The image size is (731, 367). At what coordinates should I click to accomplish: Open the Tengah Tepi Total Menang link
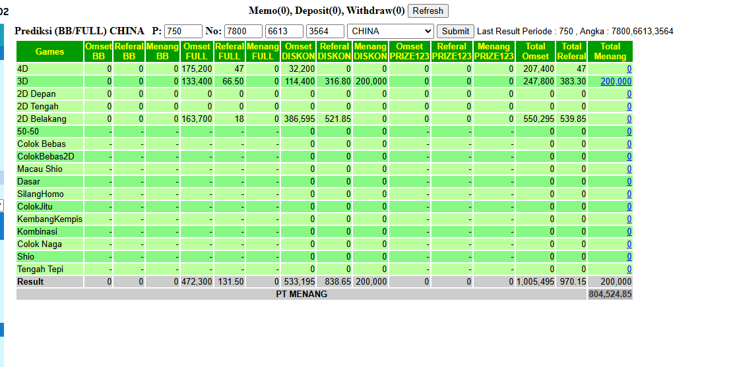click(x=629, y=269)
